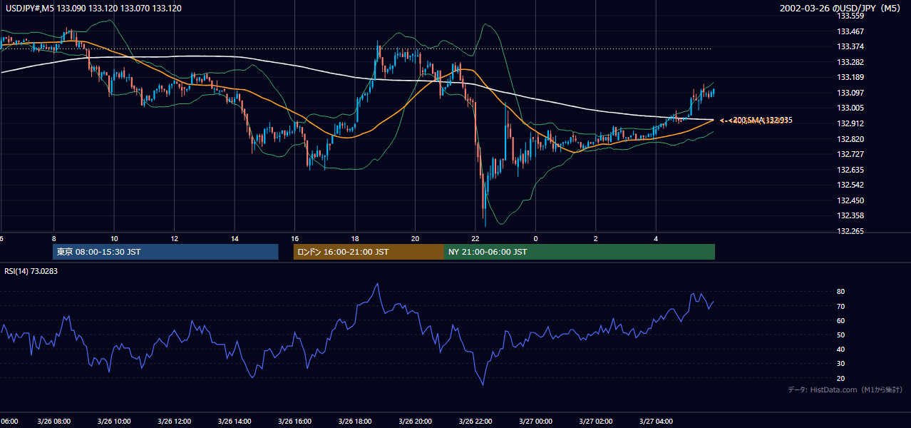Click price axis value 133.374
Image resolution: width=911 pixels, height=428 pixels.
coord(850,46)
